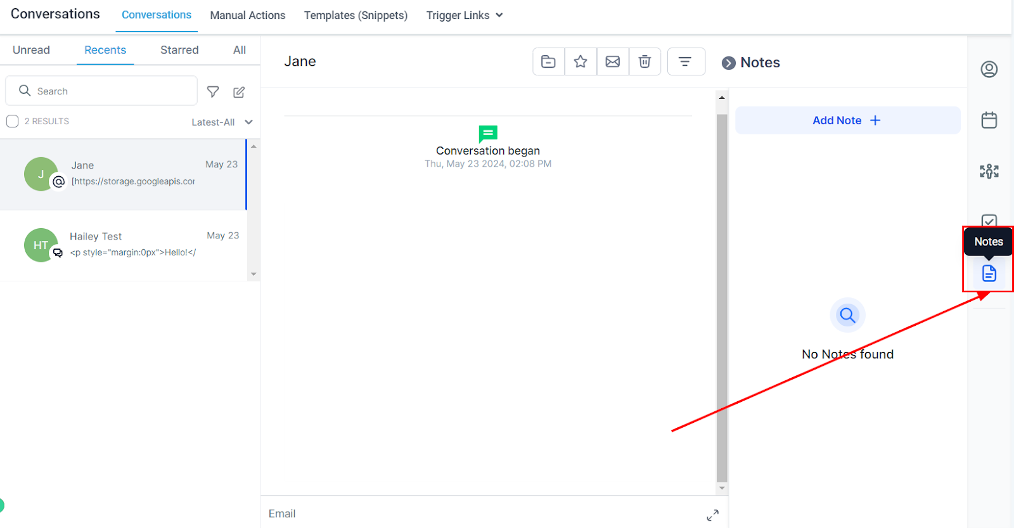Open opportunities icon in right sidebar

pyautogui.click(x=989, y=171)
